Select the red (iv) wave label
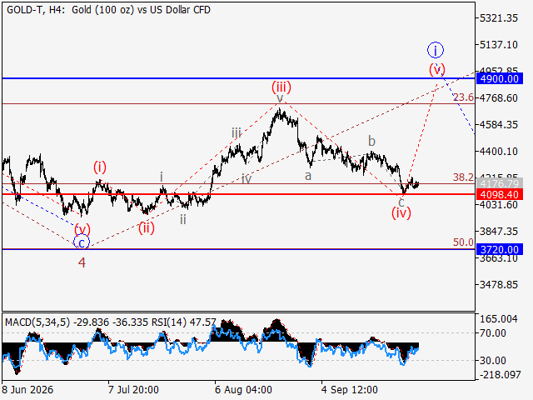Viewport: 533px width, 400px height. (401, 213)
